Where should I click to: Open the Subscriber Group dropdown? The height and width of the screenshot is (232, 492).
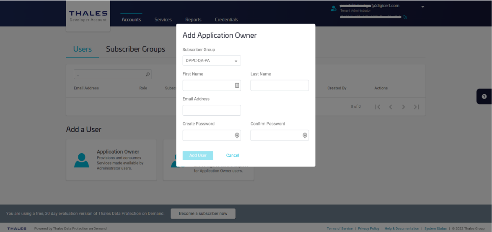click(x=212, y=61)
